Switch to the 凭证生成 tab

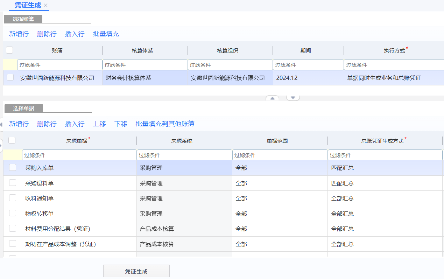[28, 5]
